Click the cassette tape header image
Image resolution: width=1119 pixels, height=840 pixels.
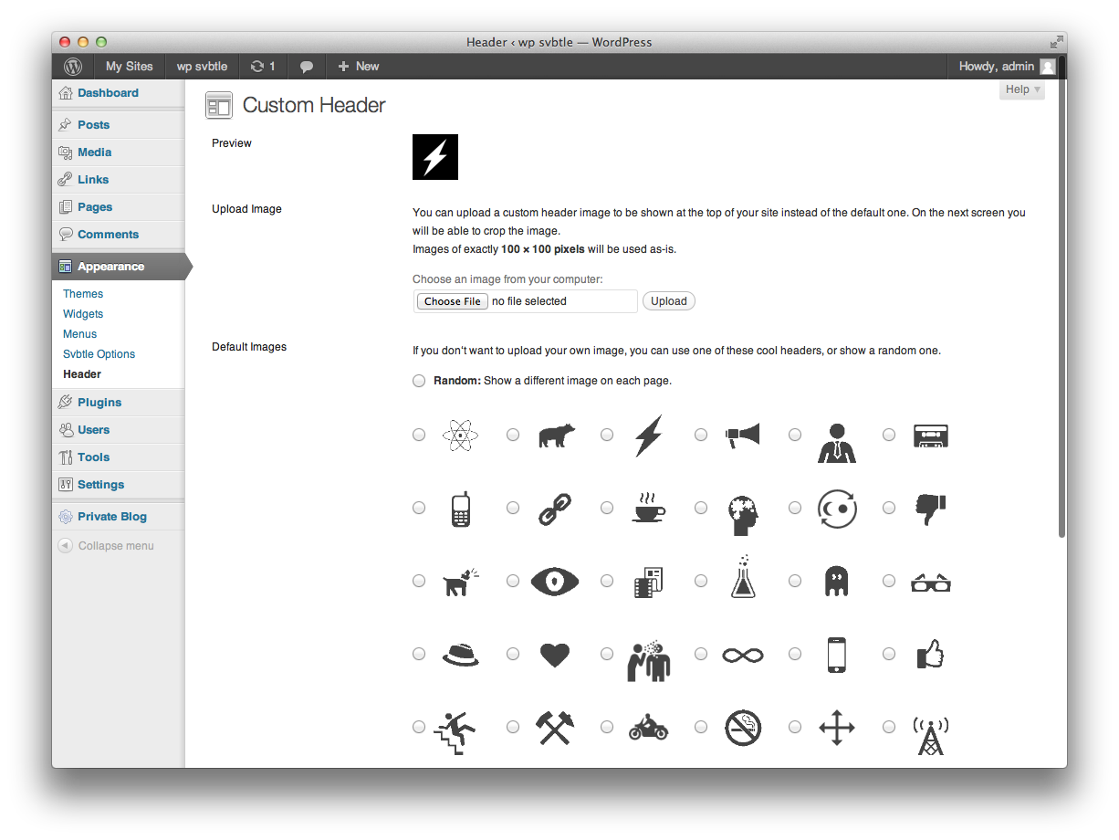tap(931, 436)
